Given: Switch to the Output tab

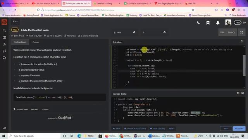Looking at the screenshot, I should pyautogui.click(x=36, y=42).
